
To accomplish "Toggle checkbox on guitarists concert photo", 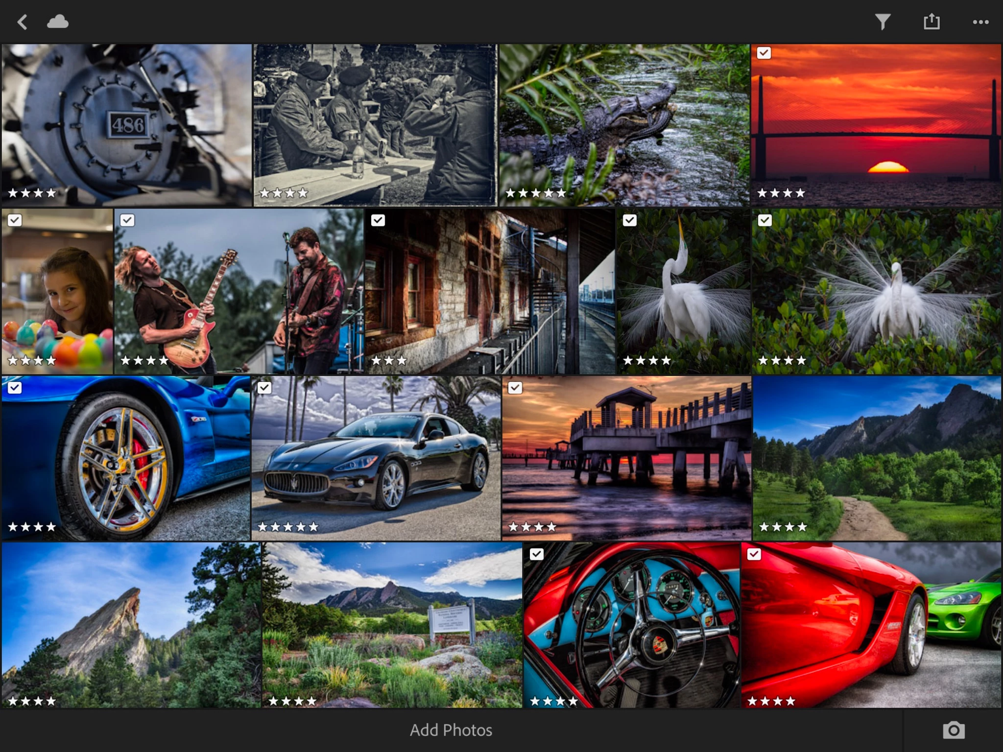I will pos(127,220).
